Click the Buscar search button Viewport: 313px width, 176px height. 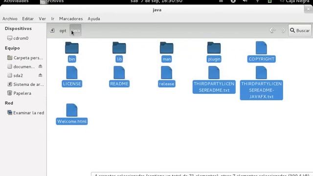300,30
